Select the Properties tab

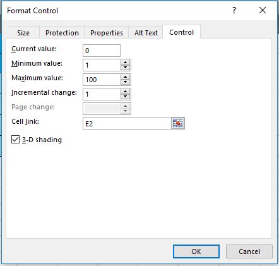107,33
